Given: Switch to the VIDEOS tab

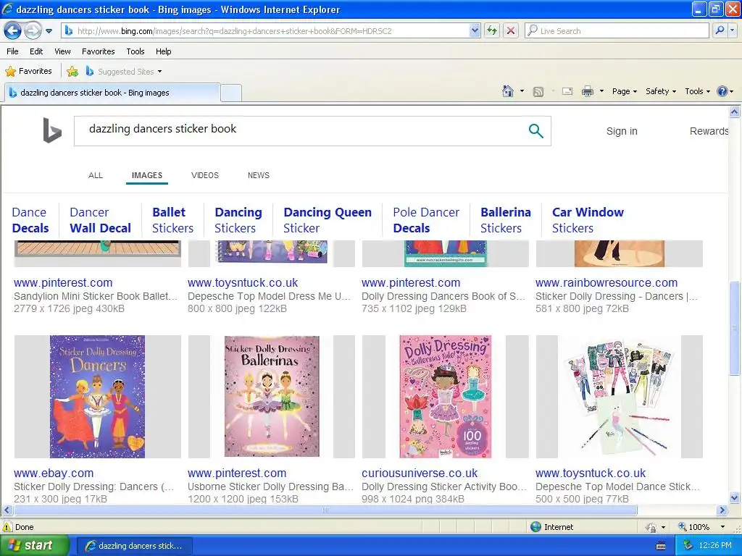Looking at the screenshot, I should (205, 175).
